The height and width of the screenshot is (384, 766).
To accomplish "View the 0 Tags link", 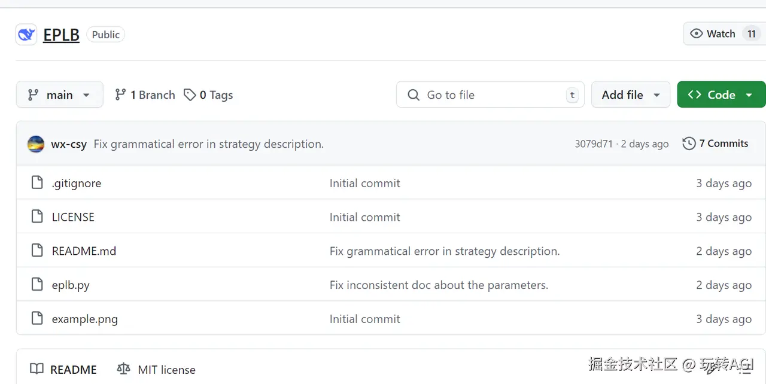I will point(208,95).
